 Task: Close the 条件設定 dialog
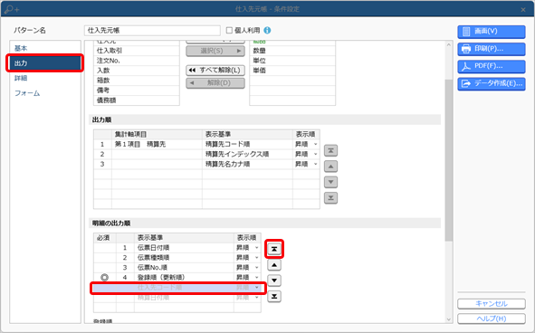click(x=523, y=10)
